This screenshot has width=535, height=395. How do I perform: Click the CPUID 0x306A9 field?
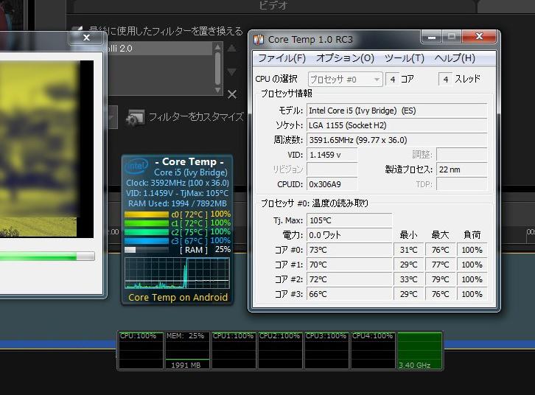coord(332,184)
